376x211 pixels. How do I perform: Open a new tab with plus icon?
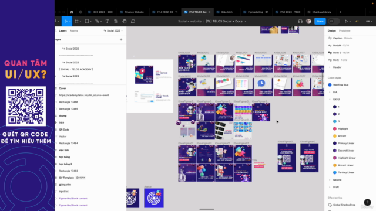coord(341,12)
